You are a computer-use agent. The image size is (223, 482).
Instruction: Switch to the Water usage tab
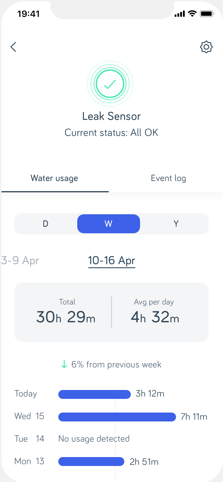click(54, 178)
